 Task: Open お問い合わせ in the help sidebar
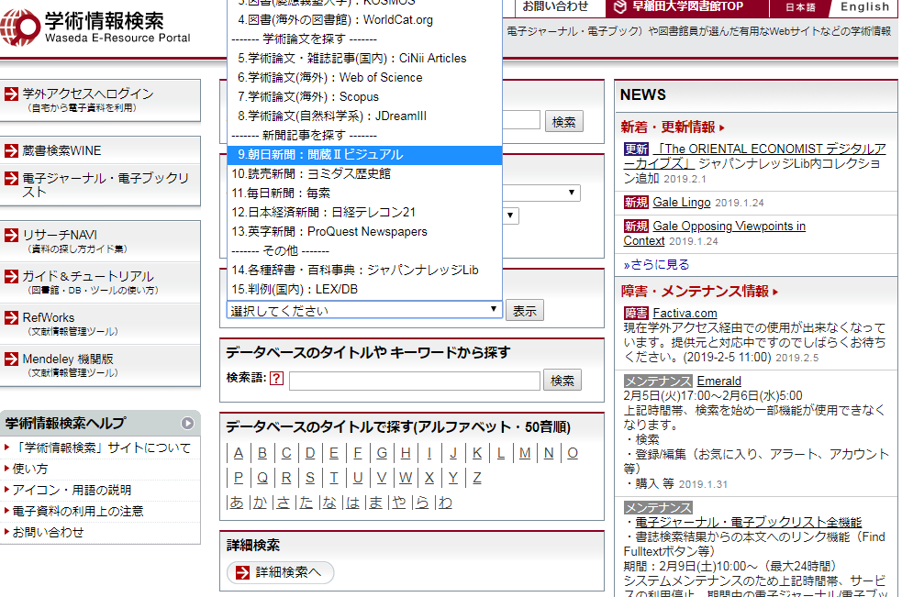(49, 533)
